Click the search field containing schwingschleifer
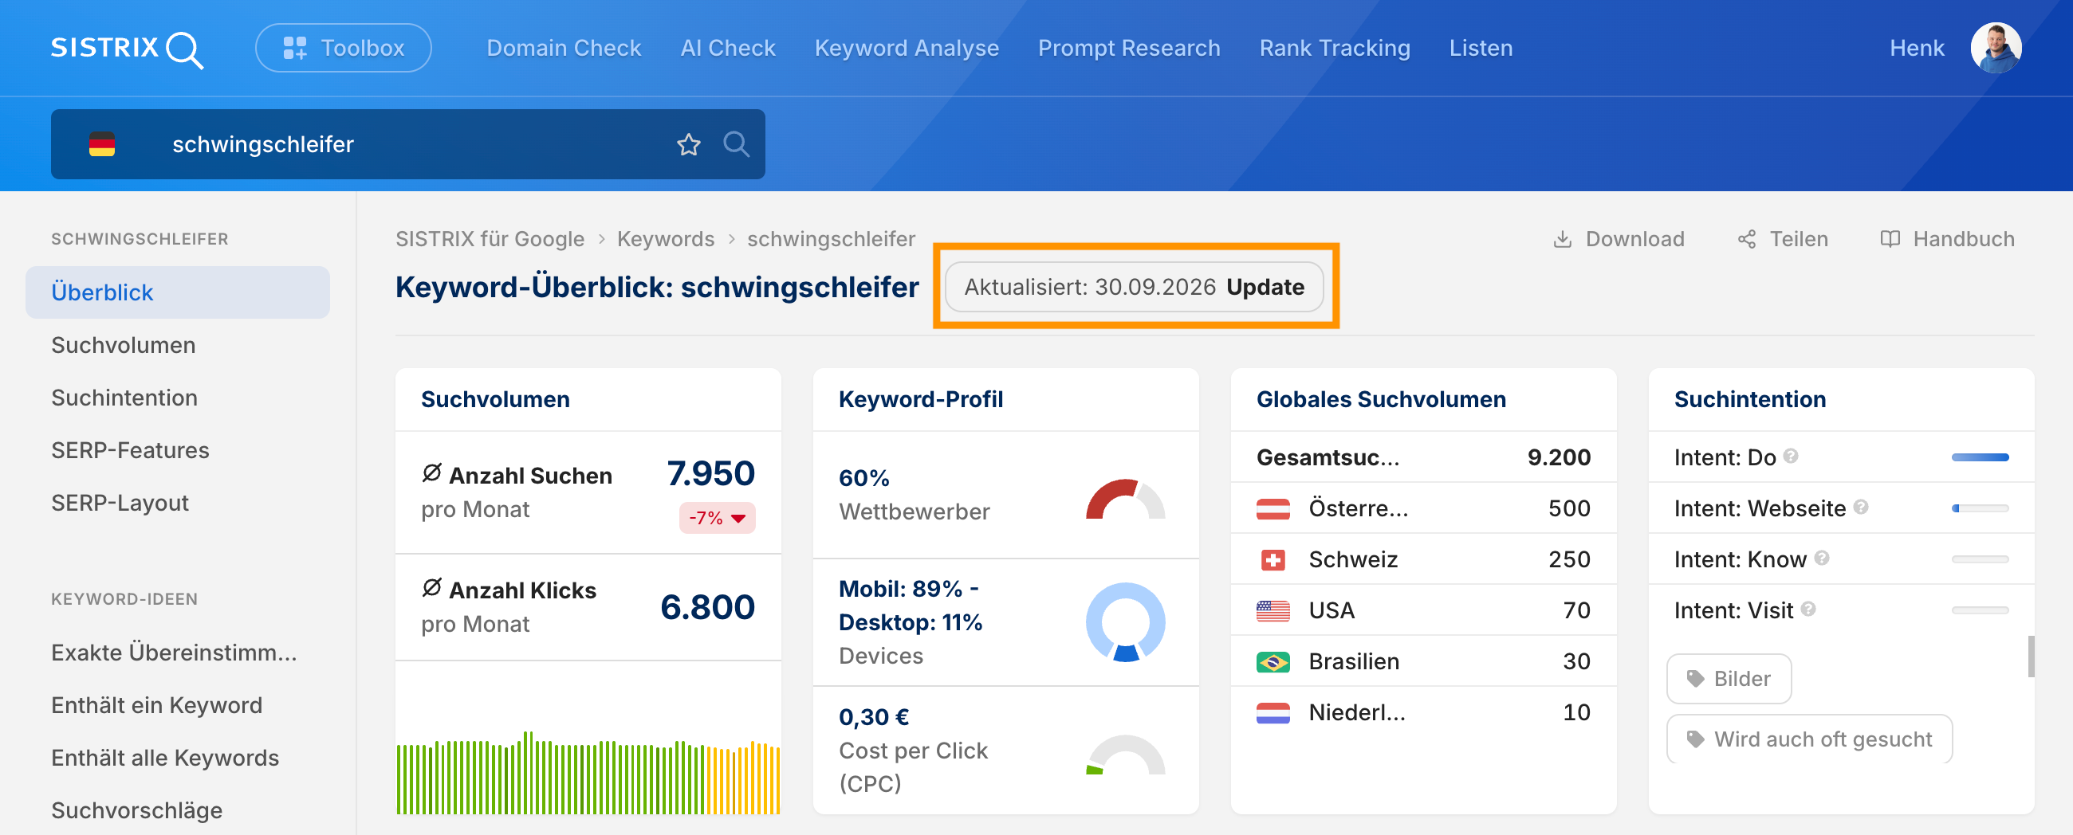The image size is (2073, 835). click(407, 144)
